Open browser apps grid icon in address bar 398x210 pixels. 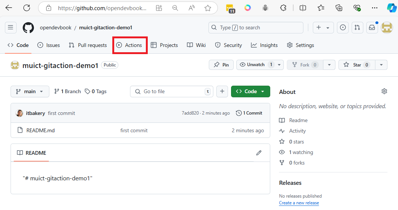click(159, 8)
